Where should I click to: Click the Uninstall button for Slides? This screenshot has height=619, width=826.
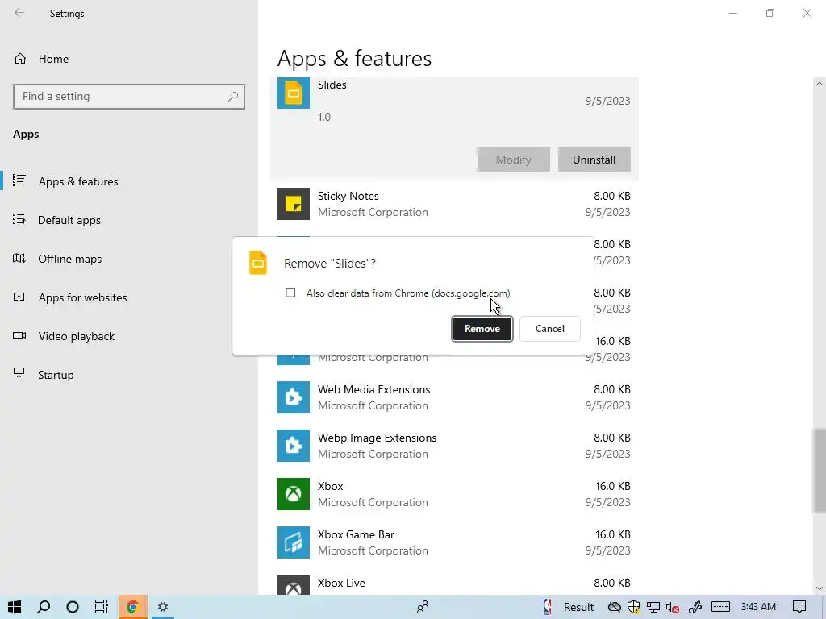(594, 160)
